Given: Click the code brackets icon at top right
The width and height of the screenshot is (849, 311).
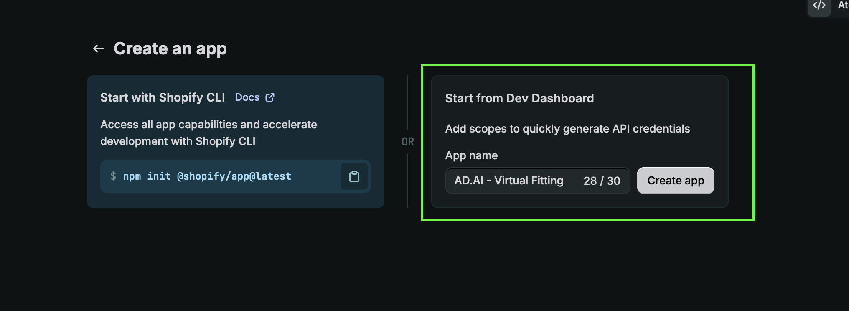Looking at the screenshot, I should 819,5.
